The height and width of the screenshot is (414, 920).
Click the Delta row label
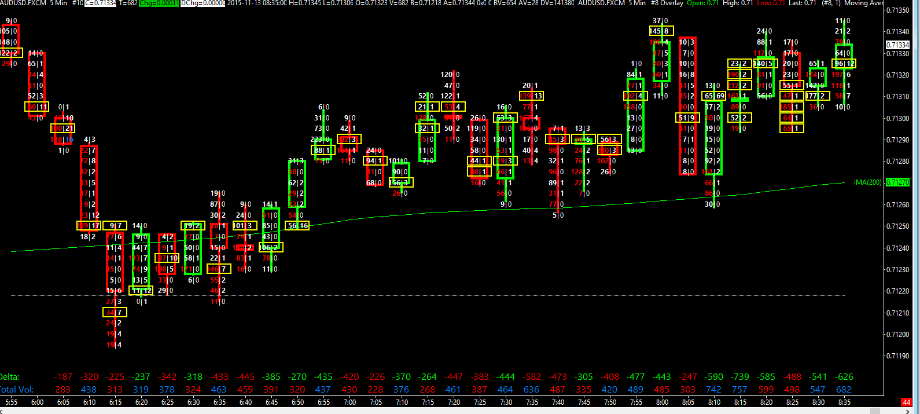point(10,377)
